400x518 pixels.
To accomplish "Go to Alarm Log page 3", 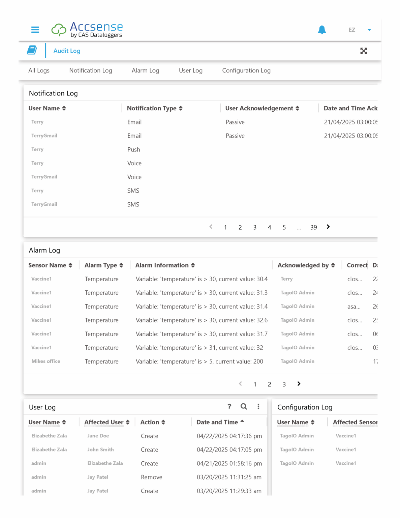I will (284, 384).
